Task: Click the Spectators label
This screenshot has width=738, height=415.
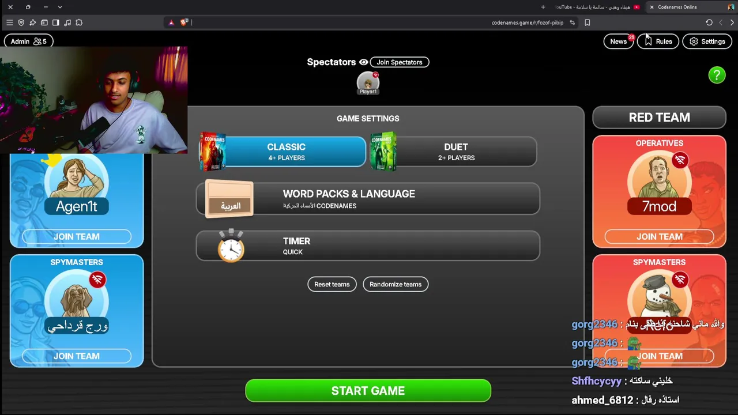Action: point(332,62)
